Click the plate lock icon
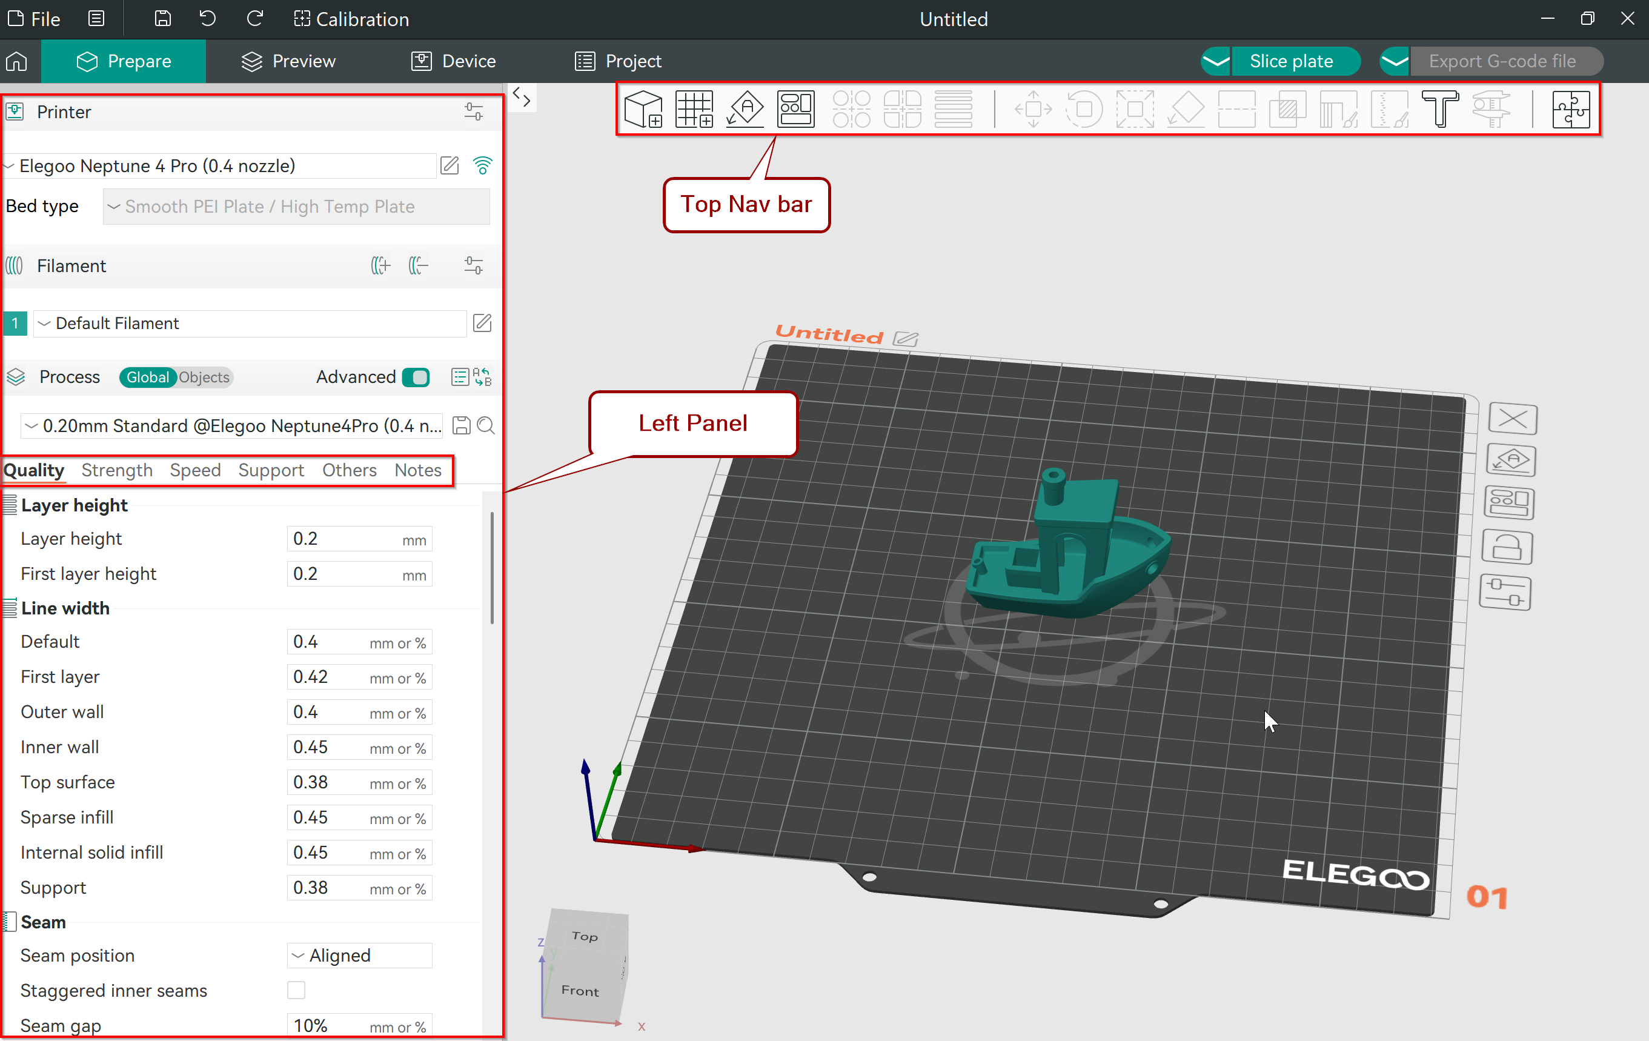 click(1507, 547)
